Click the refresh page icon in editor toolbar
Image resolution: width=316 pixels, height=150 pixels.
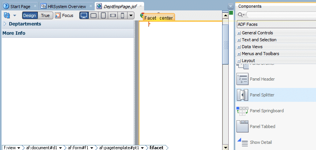tap(7, 15)
